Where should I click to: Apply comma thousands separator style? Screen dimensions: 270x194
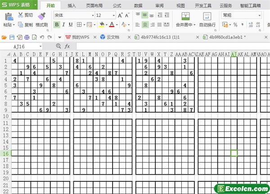coord(243,25)
